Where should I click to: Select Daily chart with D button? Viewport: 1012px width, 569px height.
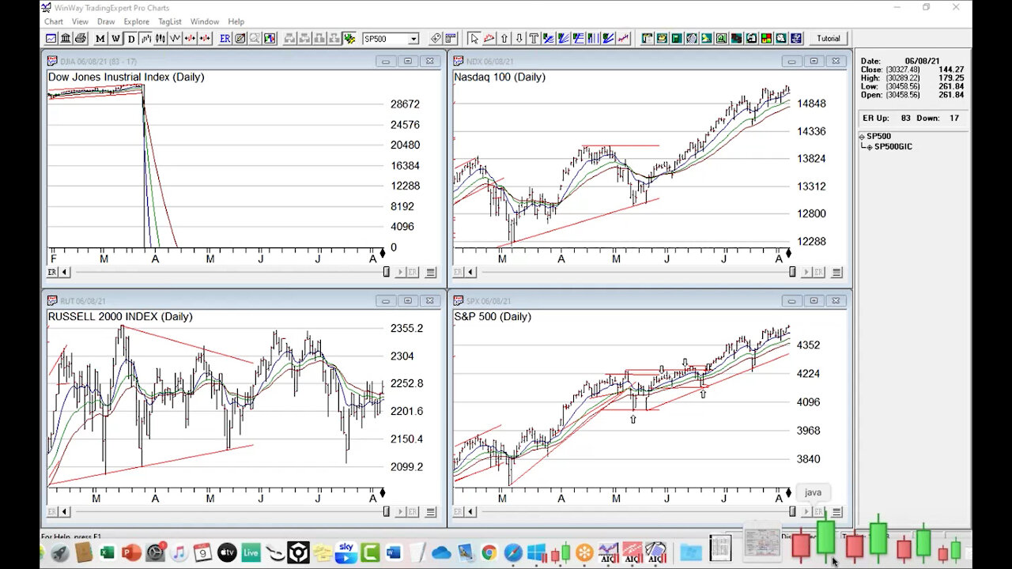131,38
